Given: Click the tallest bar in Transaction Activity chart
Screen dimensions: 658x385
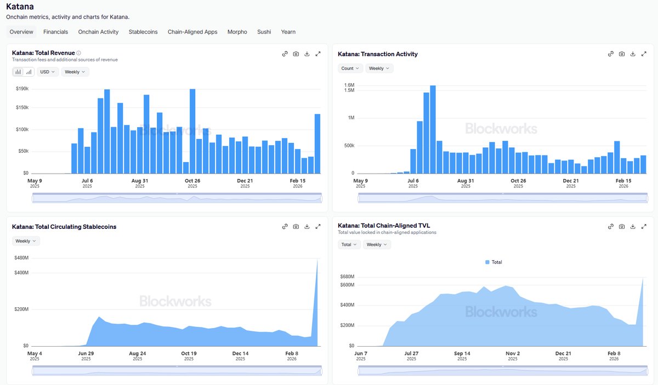Looking at the screenshot, I should tap(433, 129).
